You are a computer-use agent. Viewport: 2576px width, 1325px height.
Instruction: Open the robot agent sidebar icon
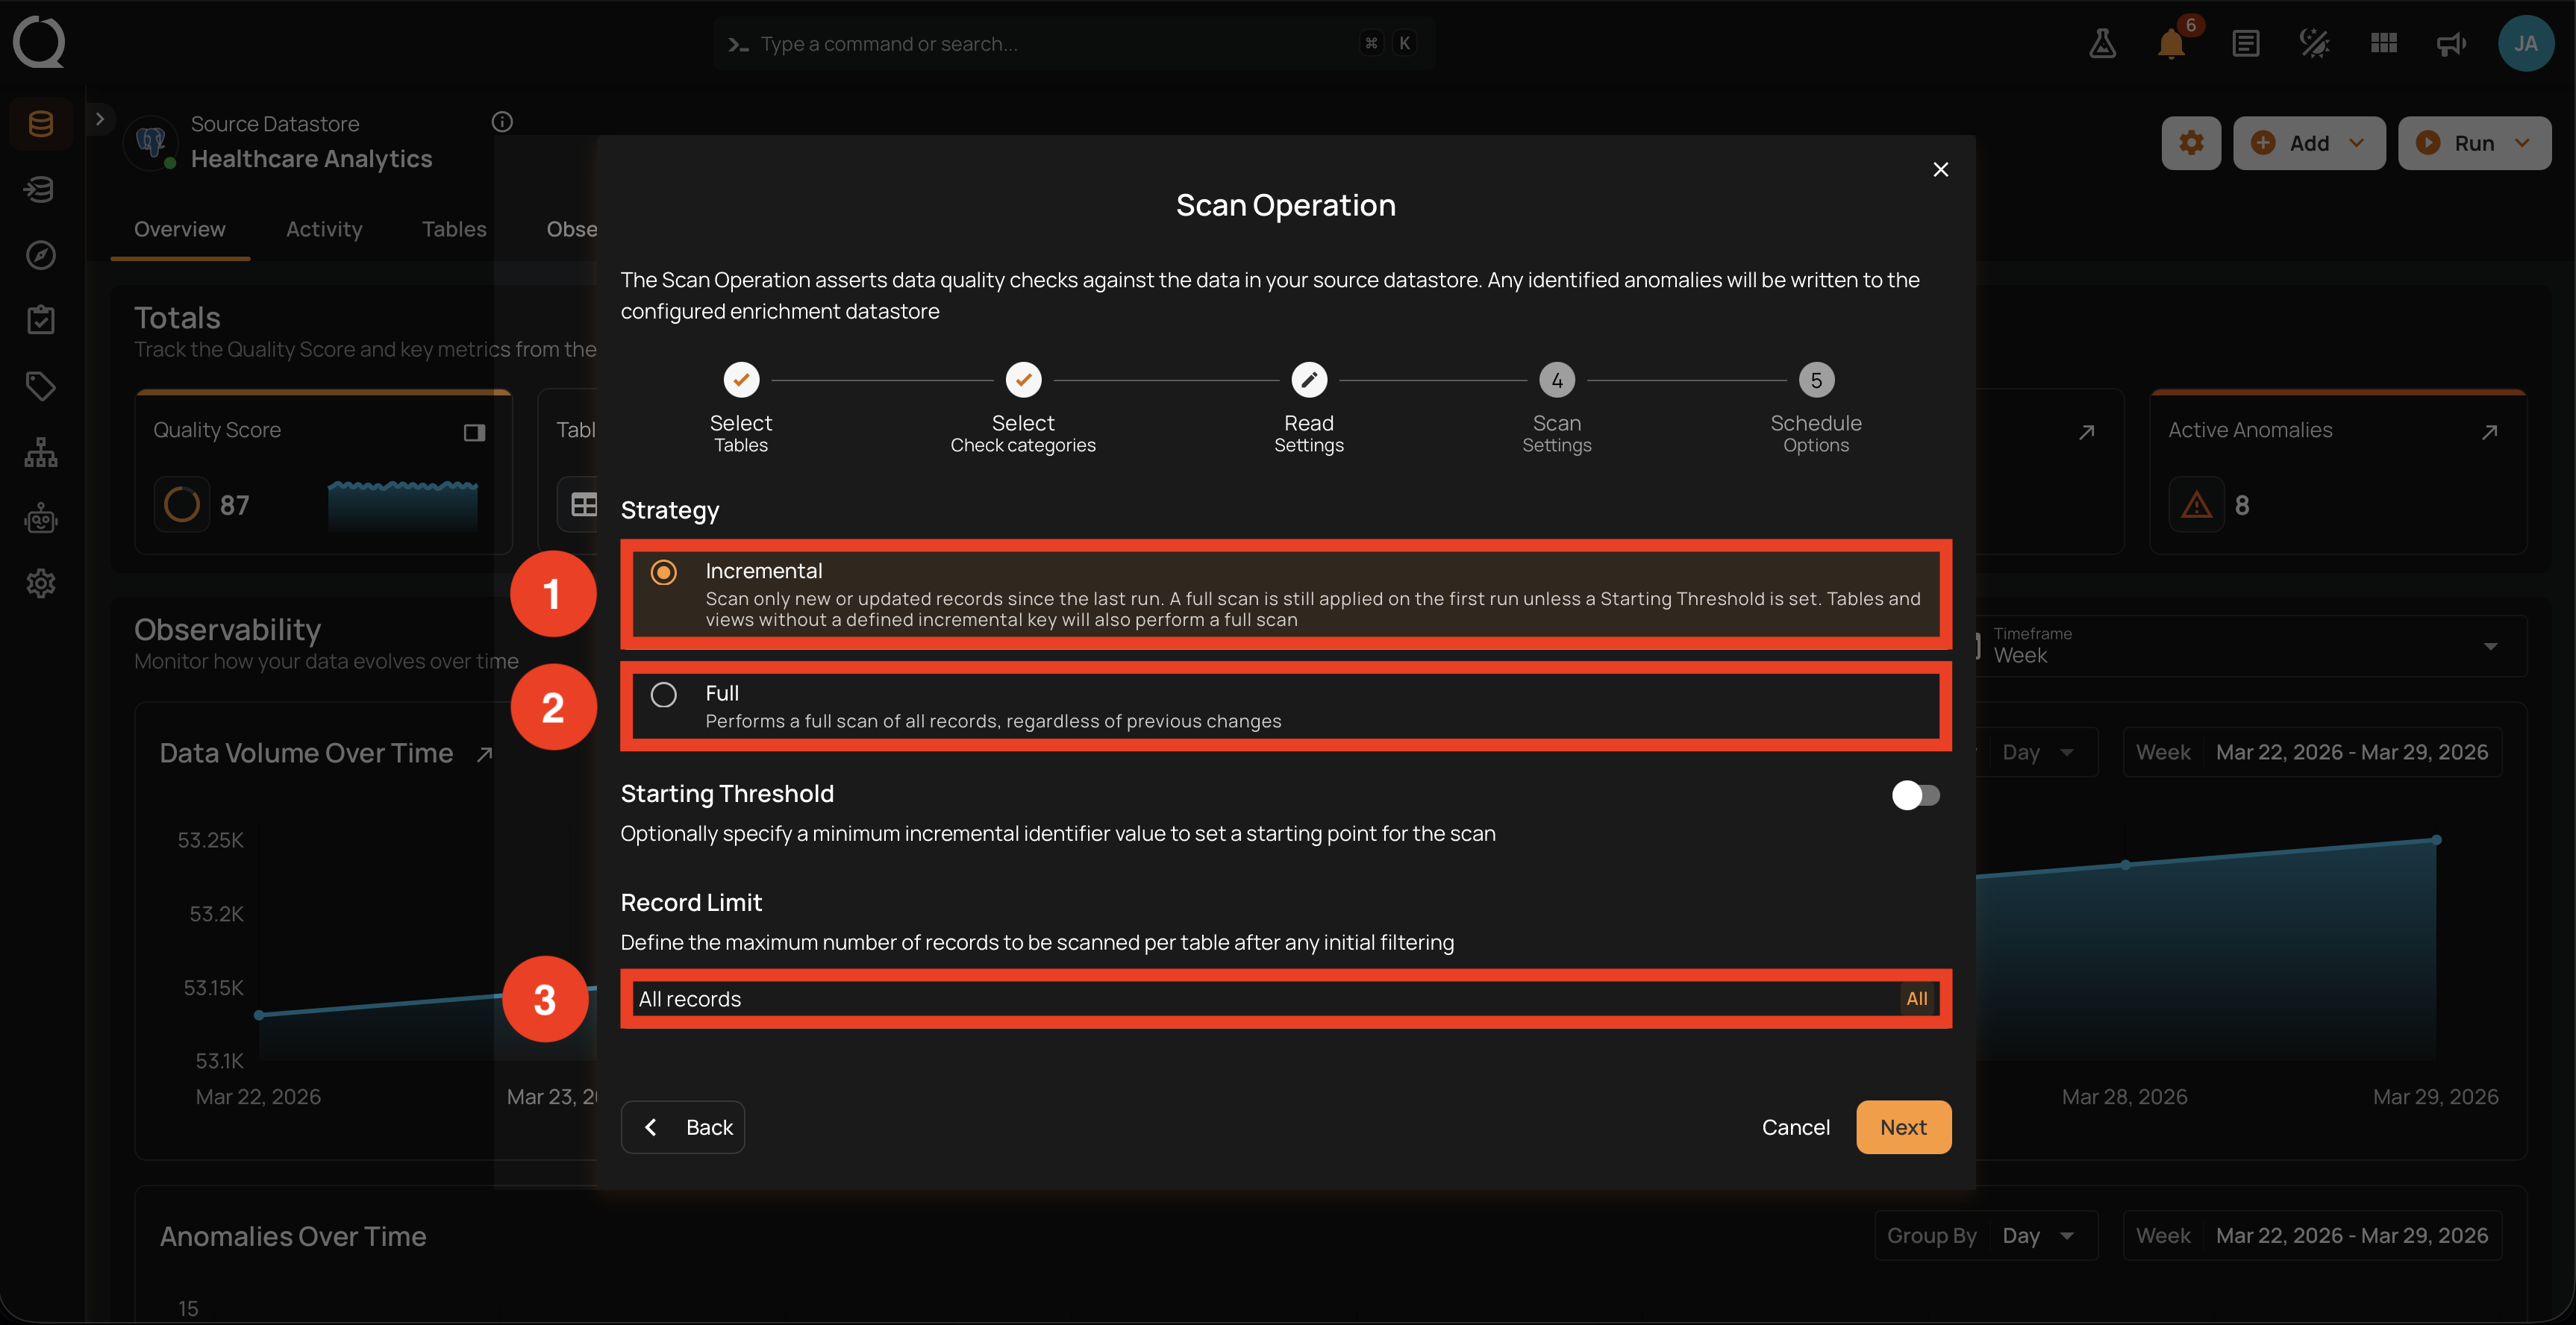click(41, 518)
